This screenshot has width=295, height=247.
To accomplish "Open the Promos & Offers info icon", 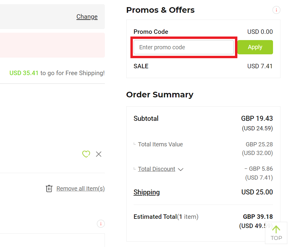I will 276,10.
